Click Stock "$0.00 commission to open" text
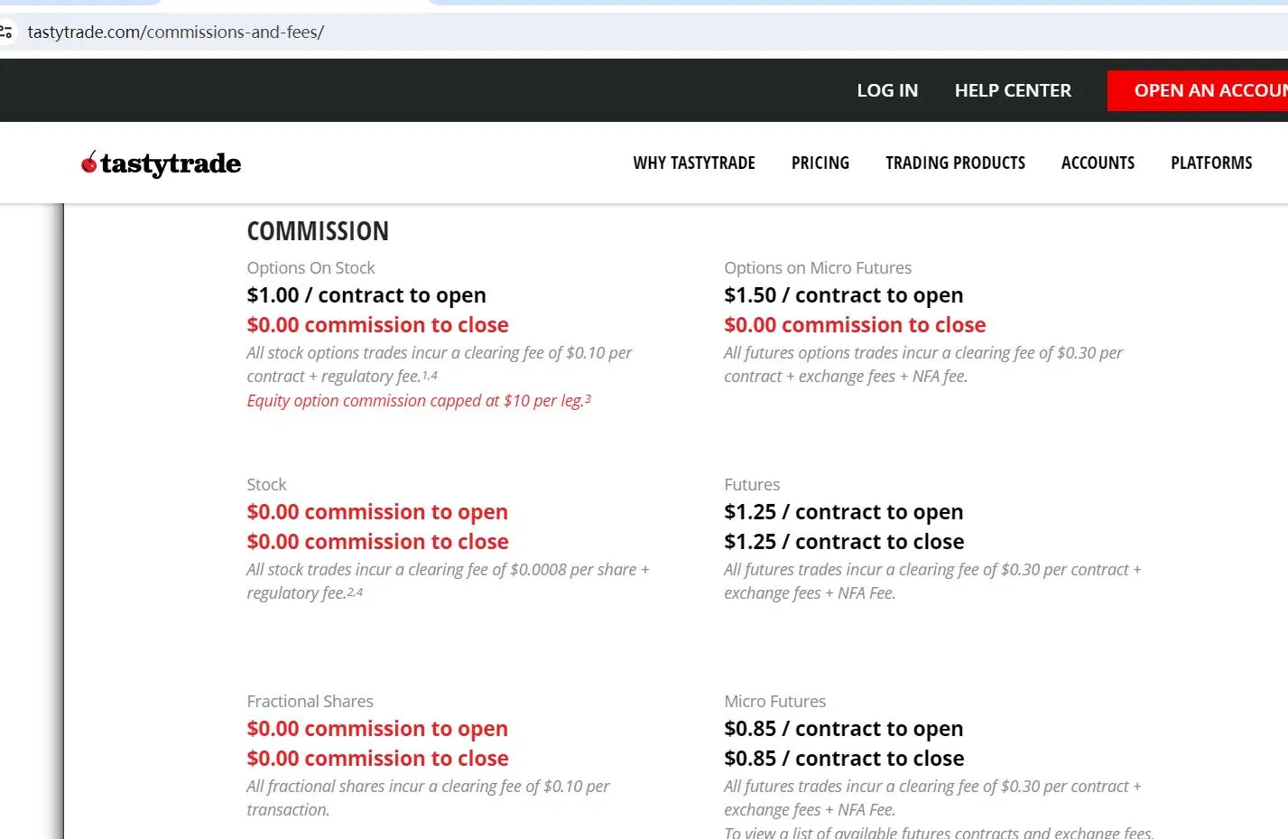Screen dimensions: 1288x839 coord(377,512)
